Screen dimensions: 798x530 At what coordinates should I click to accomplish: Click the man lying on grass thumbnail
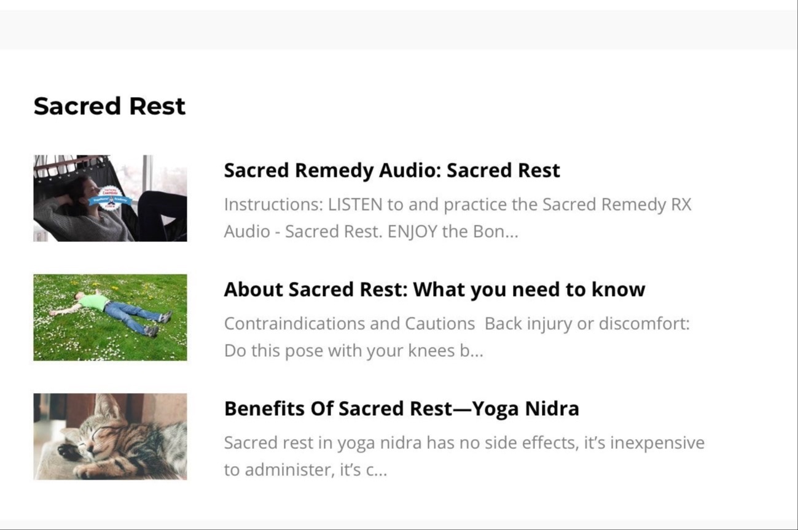click(110, 317)
